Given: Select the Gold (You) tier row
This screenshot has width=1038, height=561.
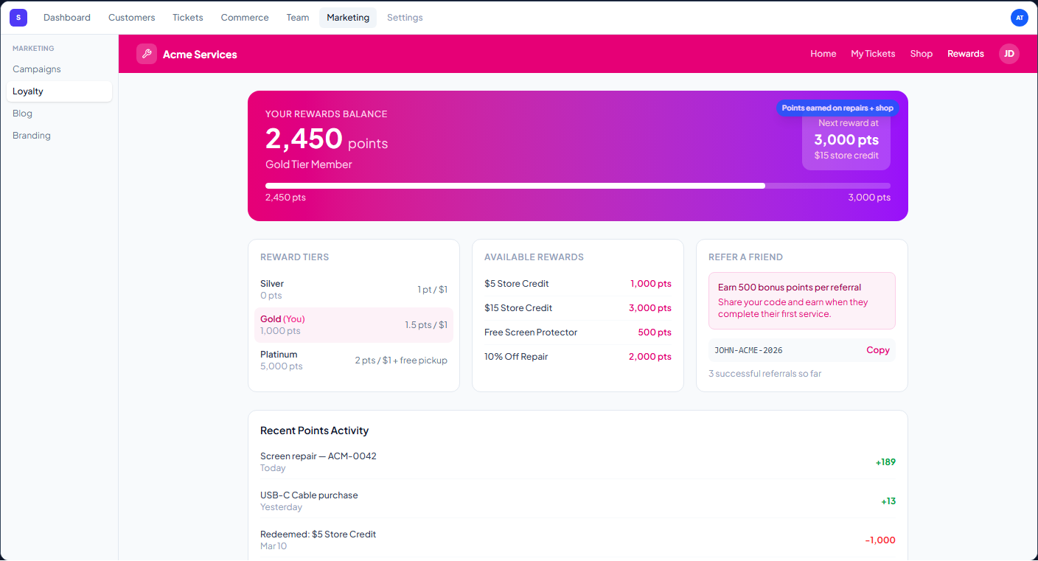Looking at the screenshot, I should click(x=354, y=325).
